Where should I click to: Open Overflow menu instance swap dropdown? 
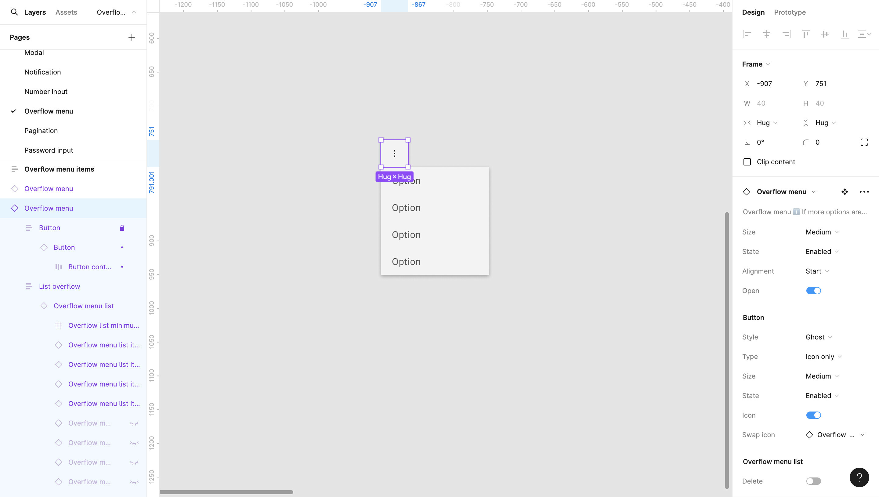point(786,192)
